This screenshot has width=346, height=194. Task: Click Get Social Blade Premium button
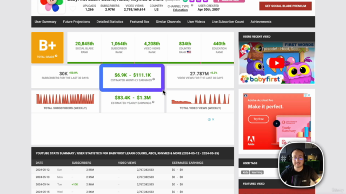285,6
